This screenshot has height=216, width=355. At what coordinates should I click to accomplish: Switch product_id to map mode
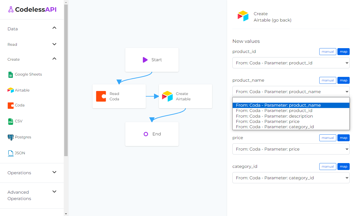344,52
